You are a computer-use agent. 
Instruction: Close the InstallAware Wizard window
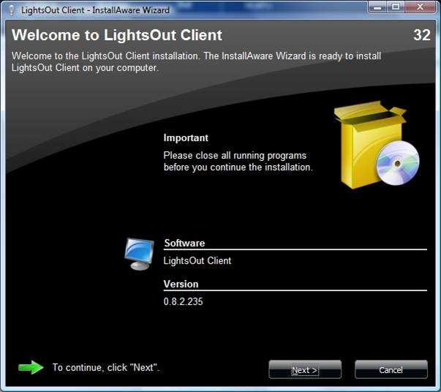pos(421,7)
